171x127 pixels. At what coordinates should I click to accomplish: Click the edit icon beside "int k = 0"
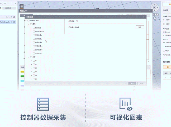pyautogui.click(x=14, y=17)
